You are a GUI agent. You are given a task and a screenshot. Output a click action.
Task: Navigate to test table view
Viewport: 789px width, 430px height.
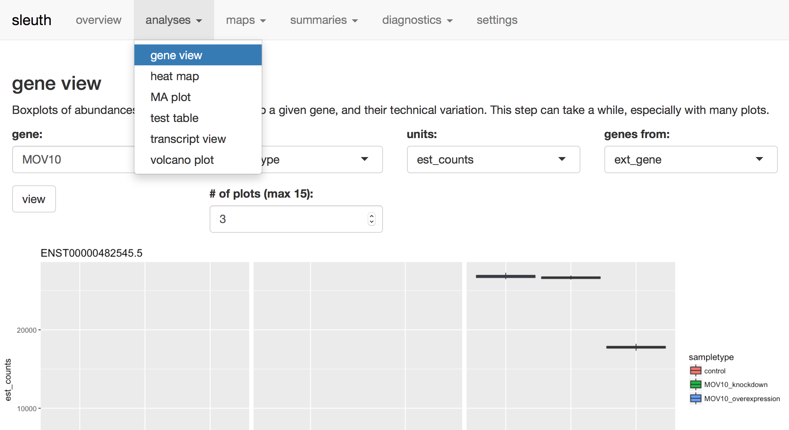[174, 117]
